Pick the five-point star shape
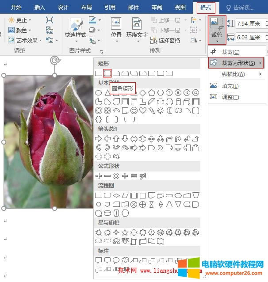 click(125, 232)
